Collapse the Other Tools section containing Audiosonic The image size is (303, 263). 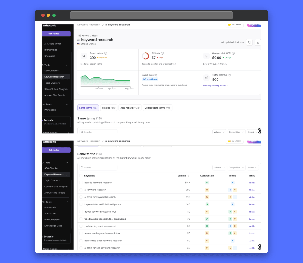(x=67, y=202)
